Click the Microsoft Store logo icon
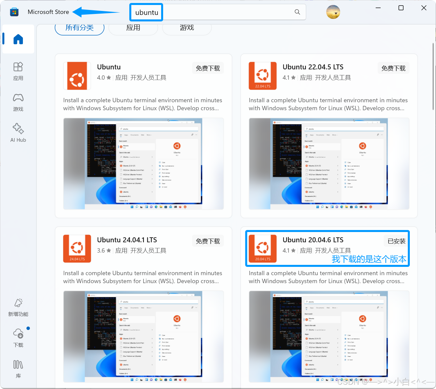This screenshot has width=436, height=389. [x=14, y=12]
